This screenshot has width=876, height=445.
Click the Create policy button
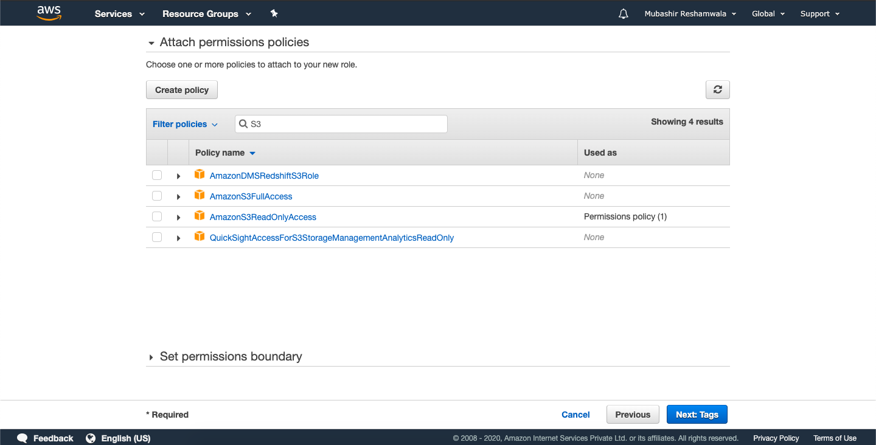click(x=182, y=90)
